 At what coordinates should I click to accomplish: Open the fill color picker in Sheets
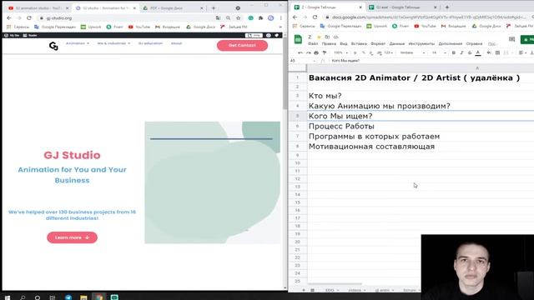(x=489, y=52)
